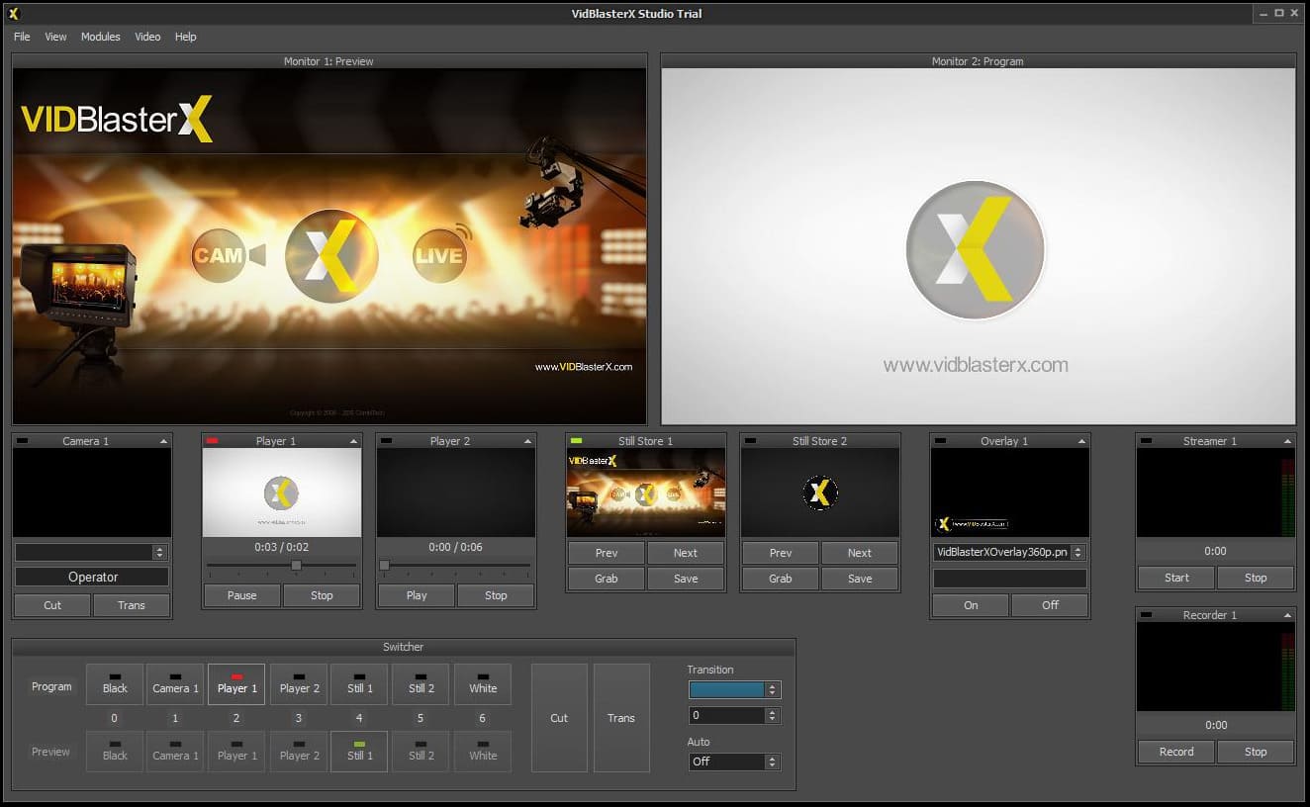This screenshot has width=1310, height=807.
Task: Click the red tally light on Player 1
Action: point(211,441)
